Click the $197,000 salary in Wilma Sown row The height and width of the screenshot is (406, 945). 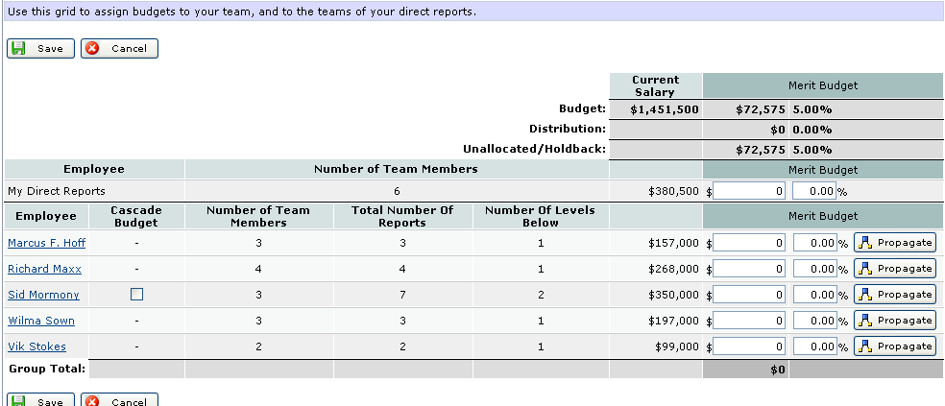tap(674, 321)
